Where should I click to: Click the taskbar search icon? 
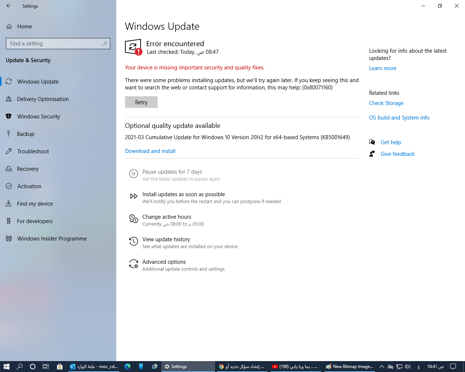[20, 367]
